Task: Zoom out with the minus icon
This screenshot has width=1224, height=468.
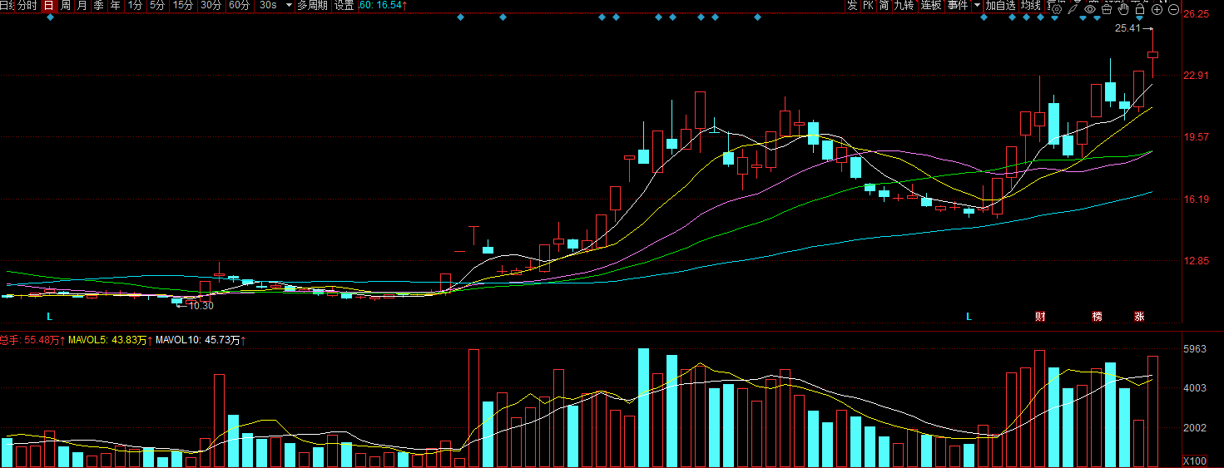Action: coord(1174,10)
